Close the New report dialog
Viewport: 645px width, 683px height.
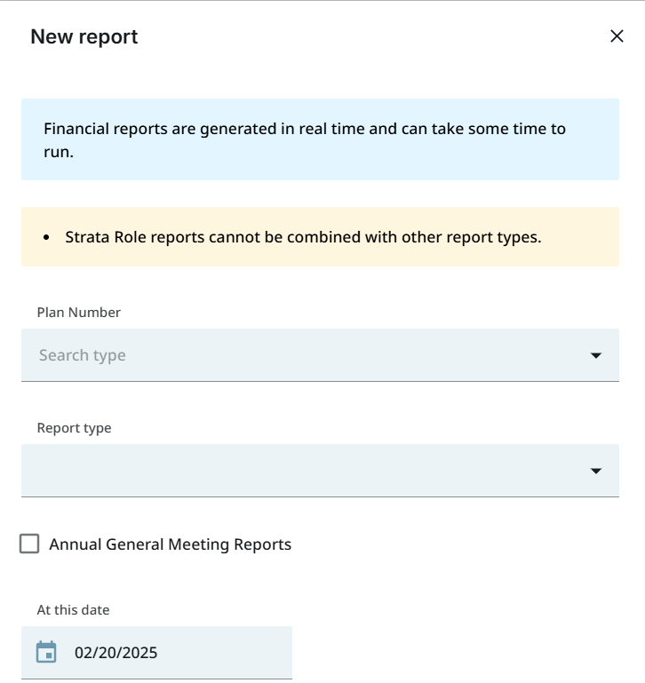click(617, 36)
